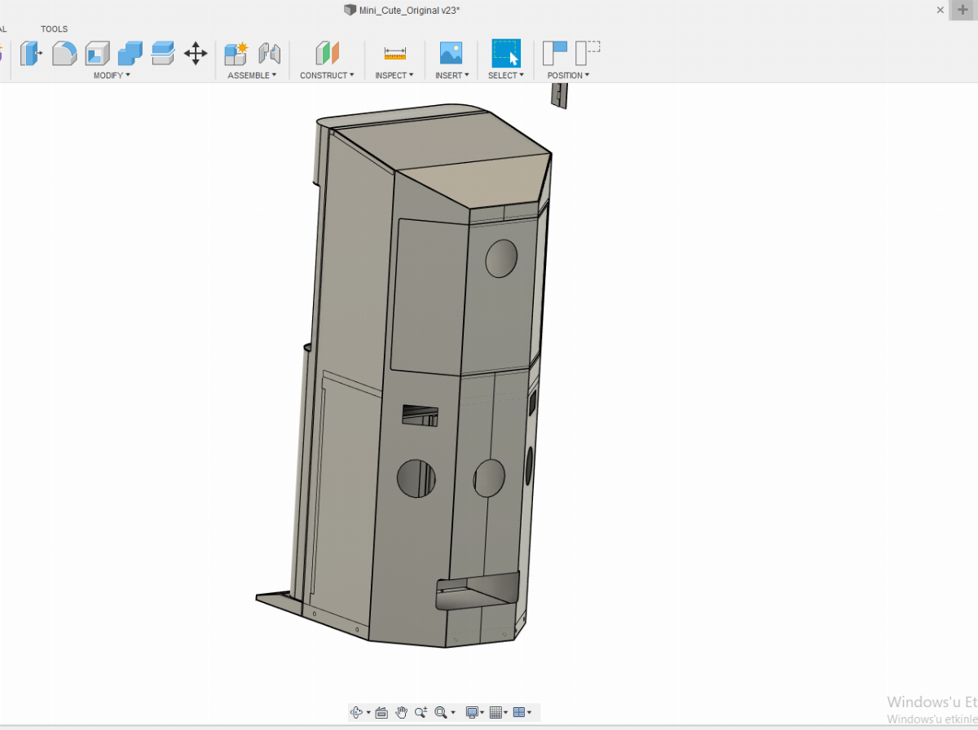The image size is (978, 730).
Task: Select the Shell tool icon
Action: pyautogui.click(x=97, y=54)
